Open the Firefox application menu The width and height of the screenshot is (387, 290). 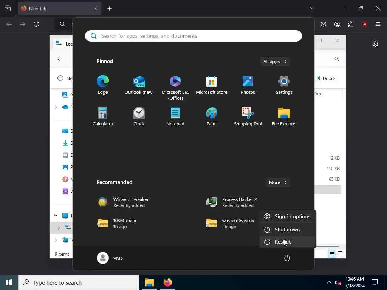[x=378, y=24]
